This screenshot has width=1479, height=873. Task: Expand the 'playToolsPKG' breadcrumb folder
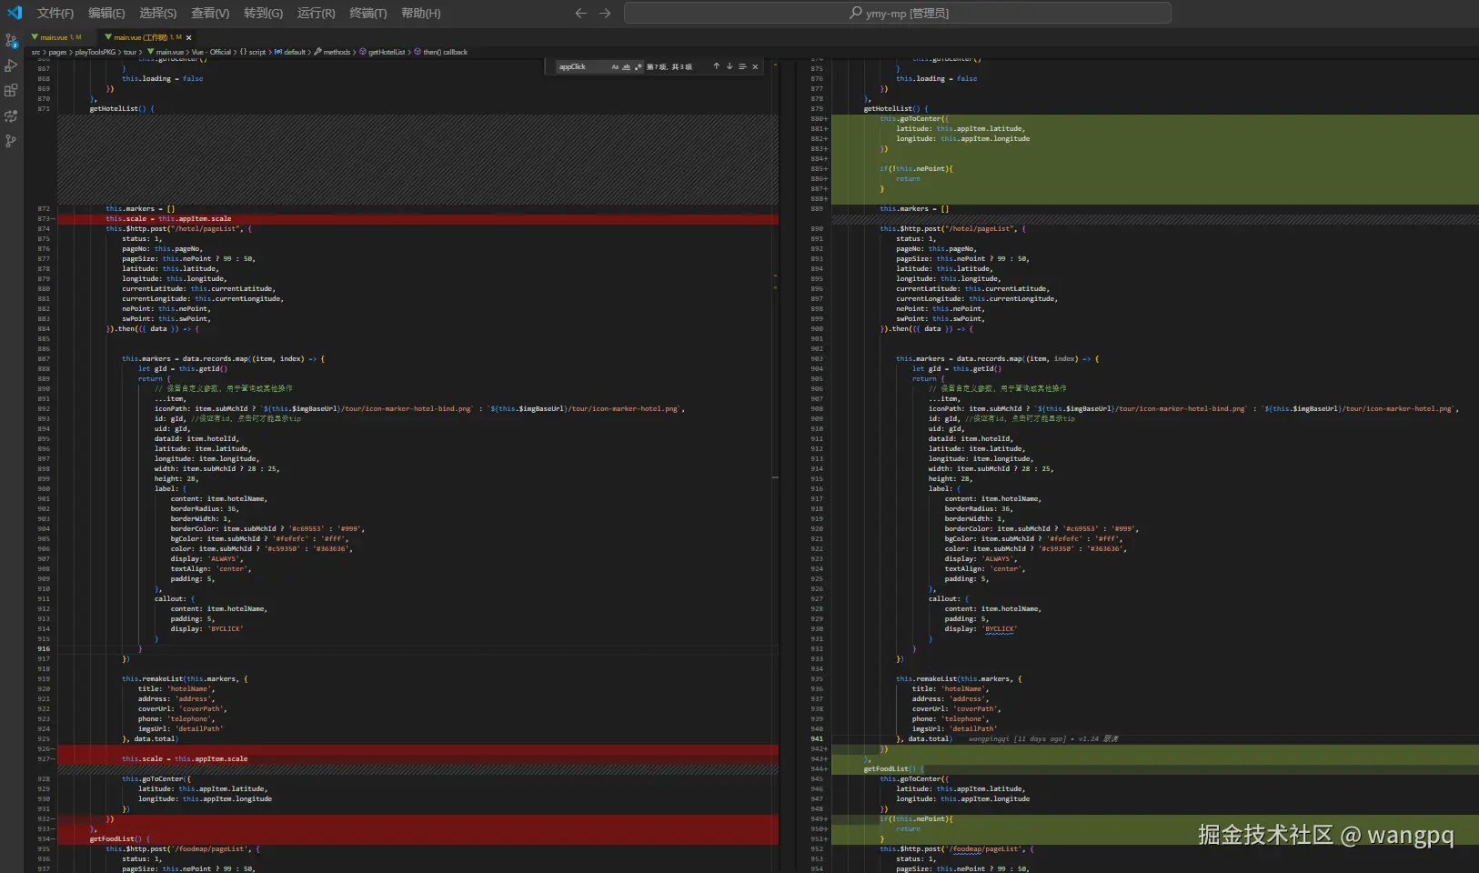(96, 52)
